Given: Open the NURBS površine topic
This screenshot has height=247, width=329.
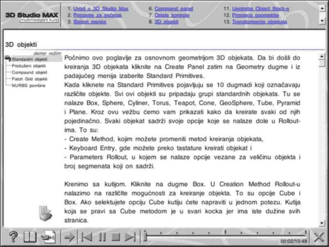Looking at the screenshot, I should (x=28, y=85).
